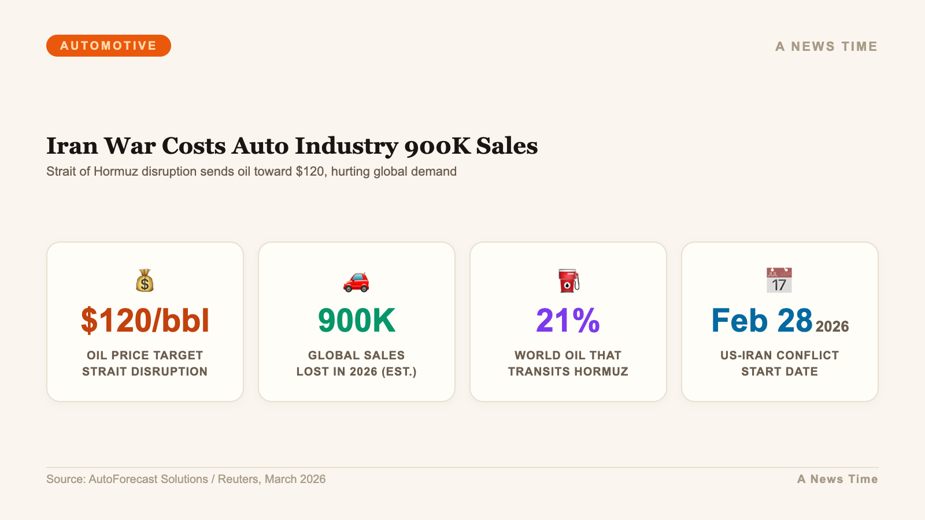Click the GLOBAL SALES LOST label
Screen dimensions: 925x520
pos(357,363)
